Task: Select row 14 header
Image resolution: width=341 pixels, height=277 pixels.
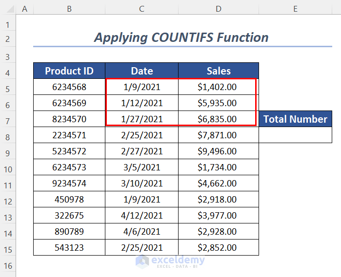Action: (8, 231)
